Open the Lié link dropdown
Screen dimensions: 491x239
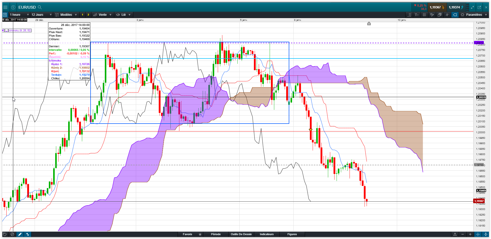click(123, 15)
